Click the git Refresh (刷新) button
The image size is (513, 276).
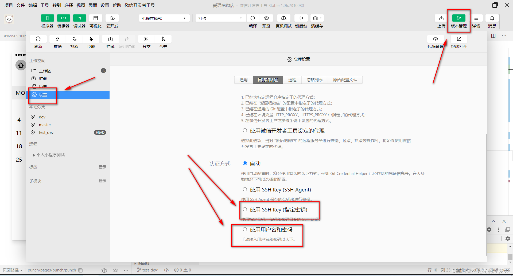pyautogui.click(x=38, y=39)
